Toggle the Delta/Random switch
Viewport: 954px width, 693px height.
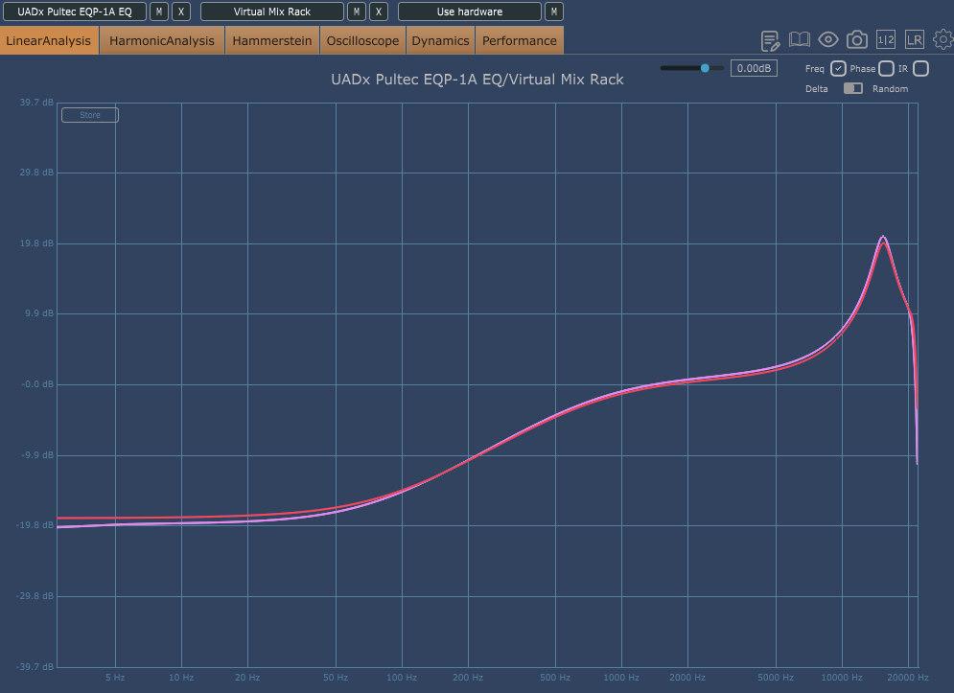click(x=853, y=89)
